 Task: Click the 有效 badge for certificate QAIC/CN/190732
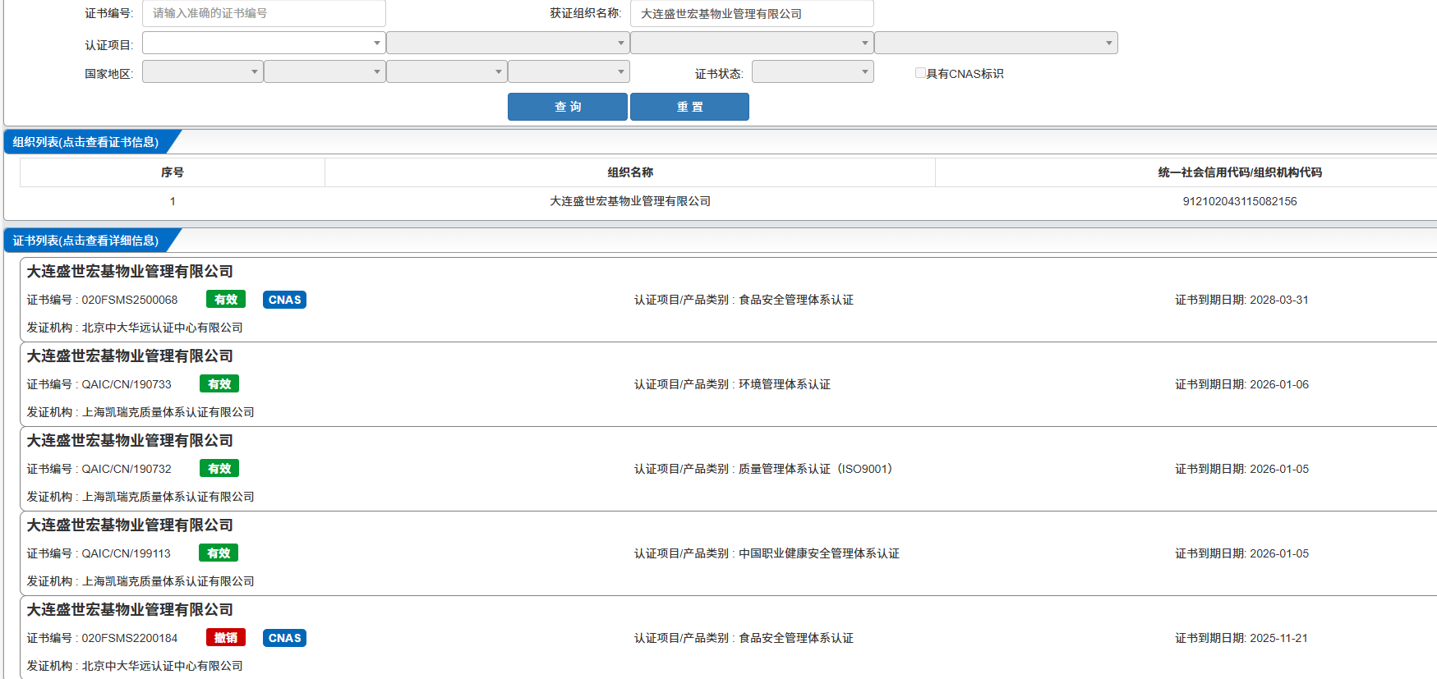tap(219, 469)
